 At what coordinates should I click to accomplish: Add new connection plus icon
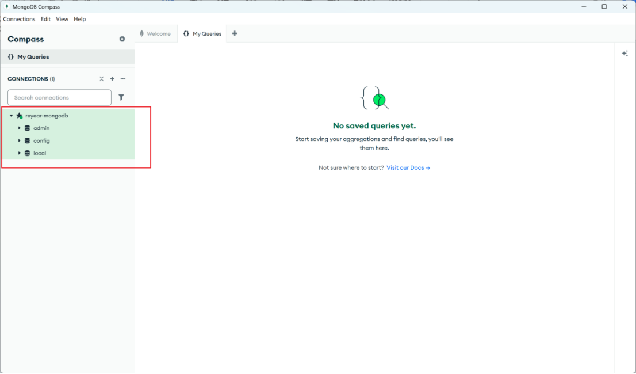coord(112,79)
